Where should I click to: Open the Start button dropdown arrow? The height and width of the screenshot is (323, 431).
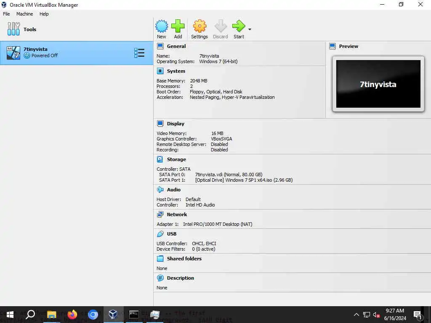pos(250,29)
